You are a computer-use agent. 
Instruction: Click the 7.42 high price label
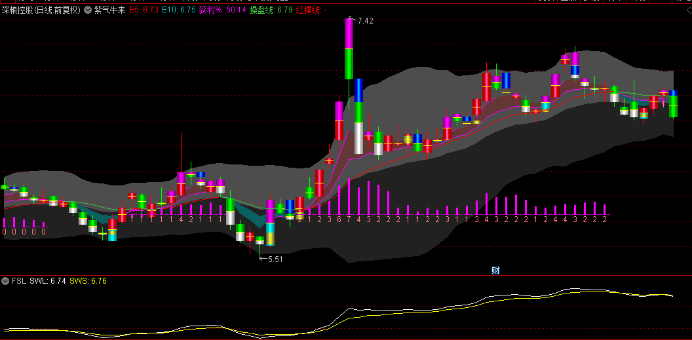(x=366, y=21)
